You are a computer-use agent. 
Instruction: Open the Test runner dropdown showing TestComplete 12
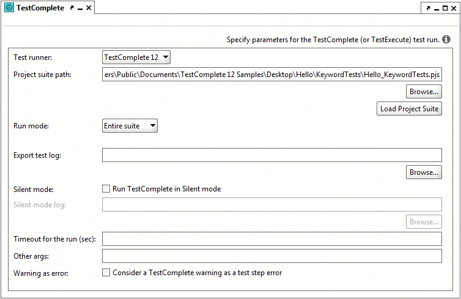click(136, 57)
